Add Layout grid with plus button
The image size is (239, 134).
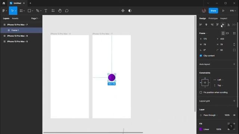234,101
